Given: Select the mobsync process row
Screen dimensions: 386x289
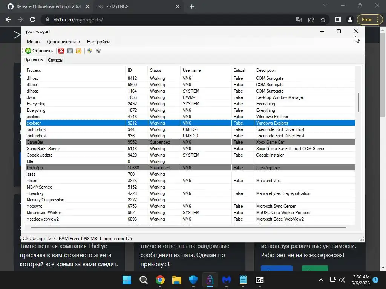Looking at the screenshot, I should click(190, 206).
